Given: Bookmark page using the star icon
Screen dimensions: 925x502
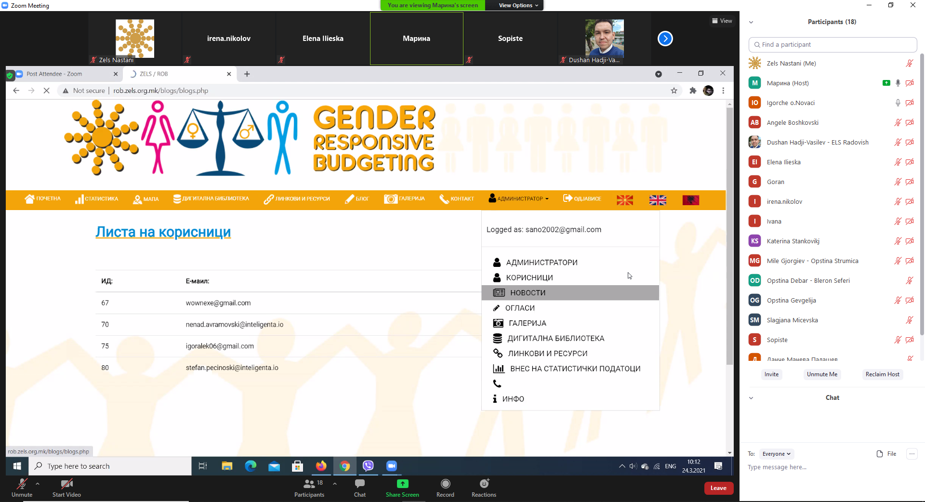Looking at the screenshot, I should coord(674,91).
